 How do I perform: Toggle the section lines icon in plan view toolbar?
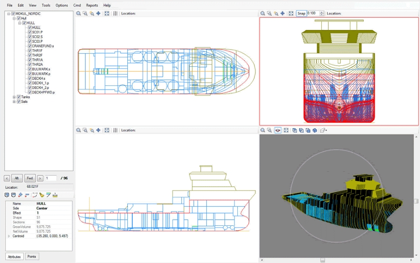pyautogui.click(x=115, y=14)
